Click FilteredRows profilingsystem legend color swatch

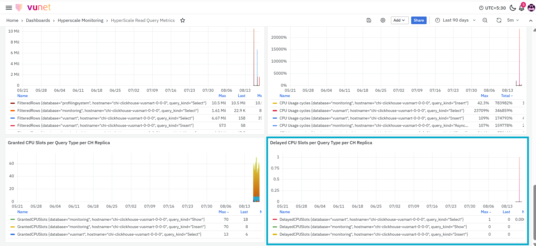point(13,103)
